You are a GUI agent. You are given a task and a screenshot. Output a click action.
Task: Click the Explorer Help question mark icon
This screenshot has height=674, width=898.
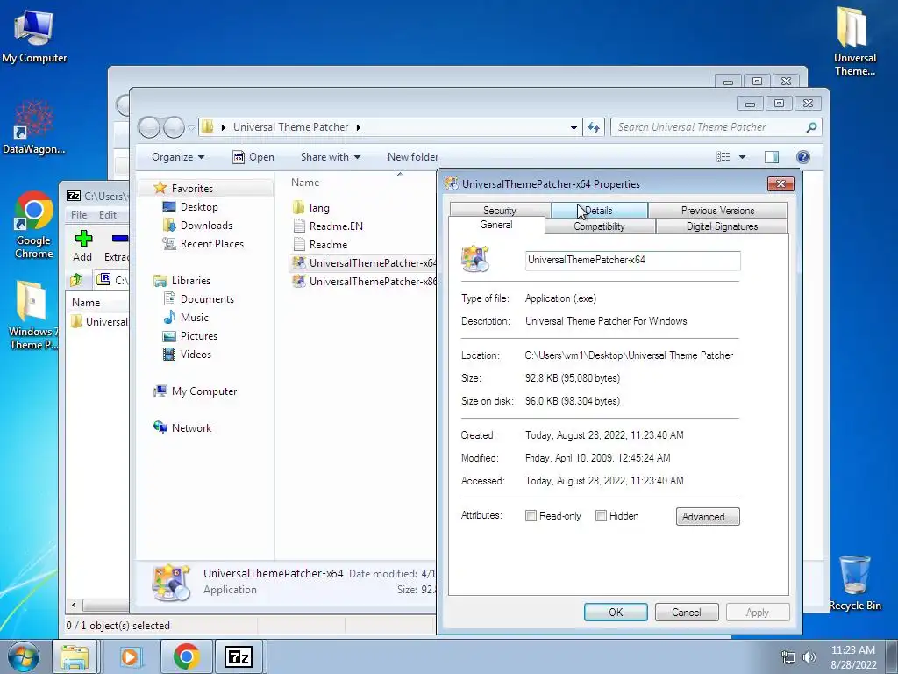(803, 157)
